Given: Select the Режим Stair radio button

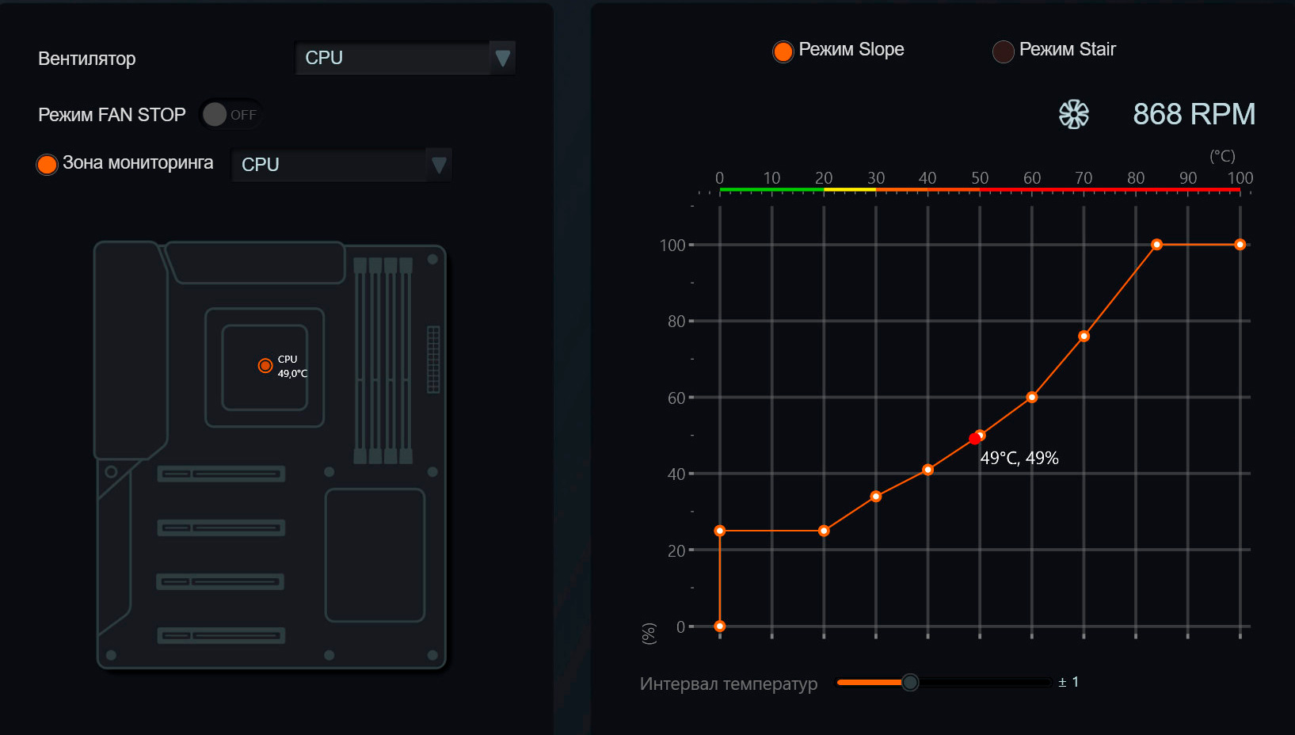Looking at the screenshot, I should [1003, 51].
